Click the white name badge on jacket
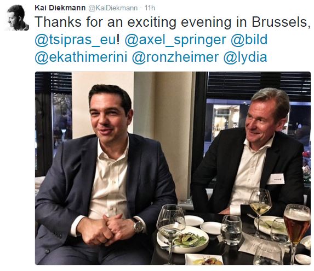314x271 pixels. (276, 179)
